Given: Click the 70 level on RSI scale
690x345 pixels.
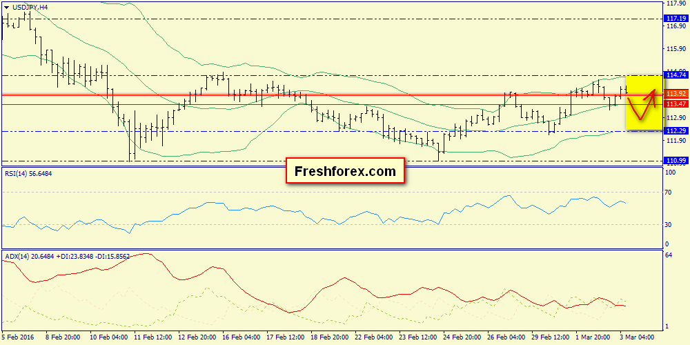Looking at the screenshot, I should click(x=669, y=193).
